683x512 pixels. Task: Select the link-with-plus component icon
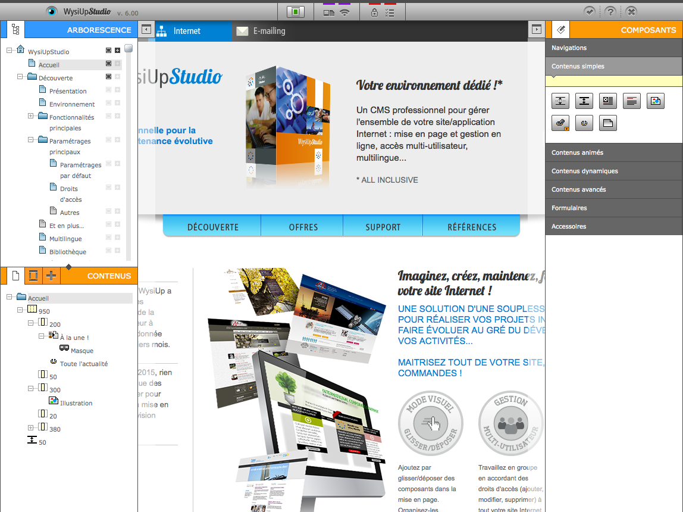pos(560,123)
